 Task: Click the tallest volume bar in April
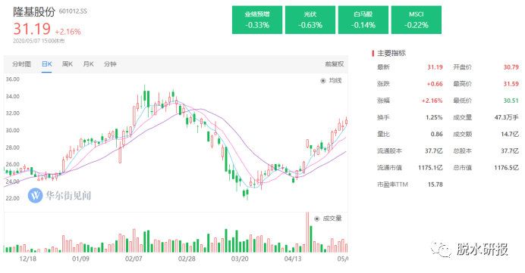[307, 232]
